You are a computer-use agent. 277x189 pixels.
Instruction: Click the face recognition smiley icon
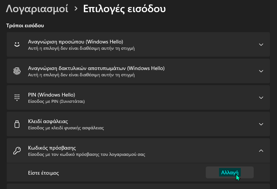[17, 44]
